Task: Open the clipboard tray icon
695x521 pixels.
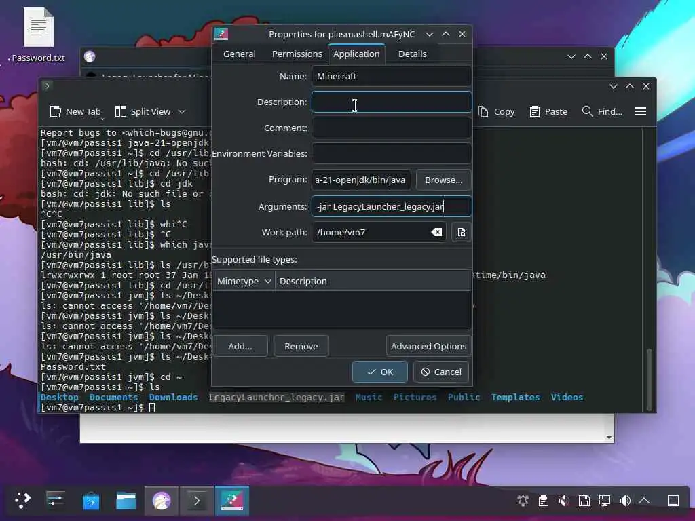Action: (544, 501)
